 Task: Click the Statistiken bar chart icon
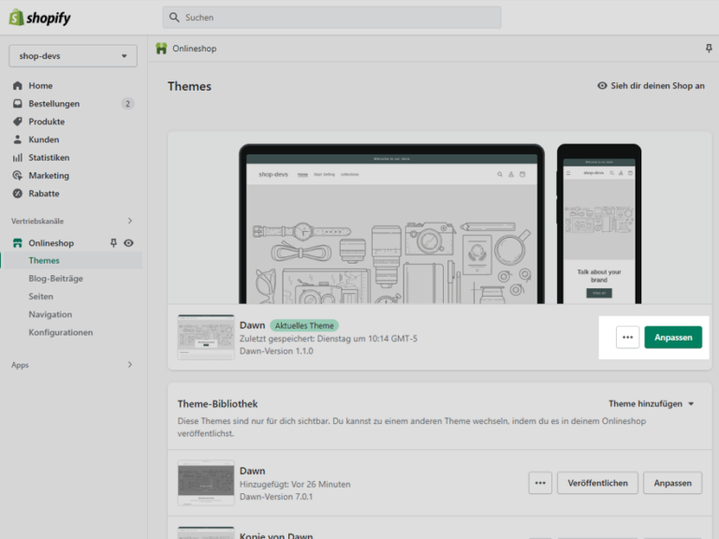coord(18,157)
